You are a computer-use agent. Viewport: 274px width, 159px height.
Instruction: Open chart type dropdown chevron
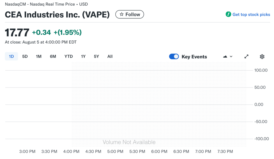(231, 56)
